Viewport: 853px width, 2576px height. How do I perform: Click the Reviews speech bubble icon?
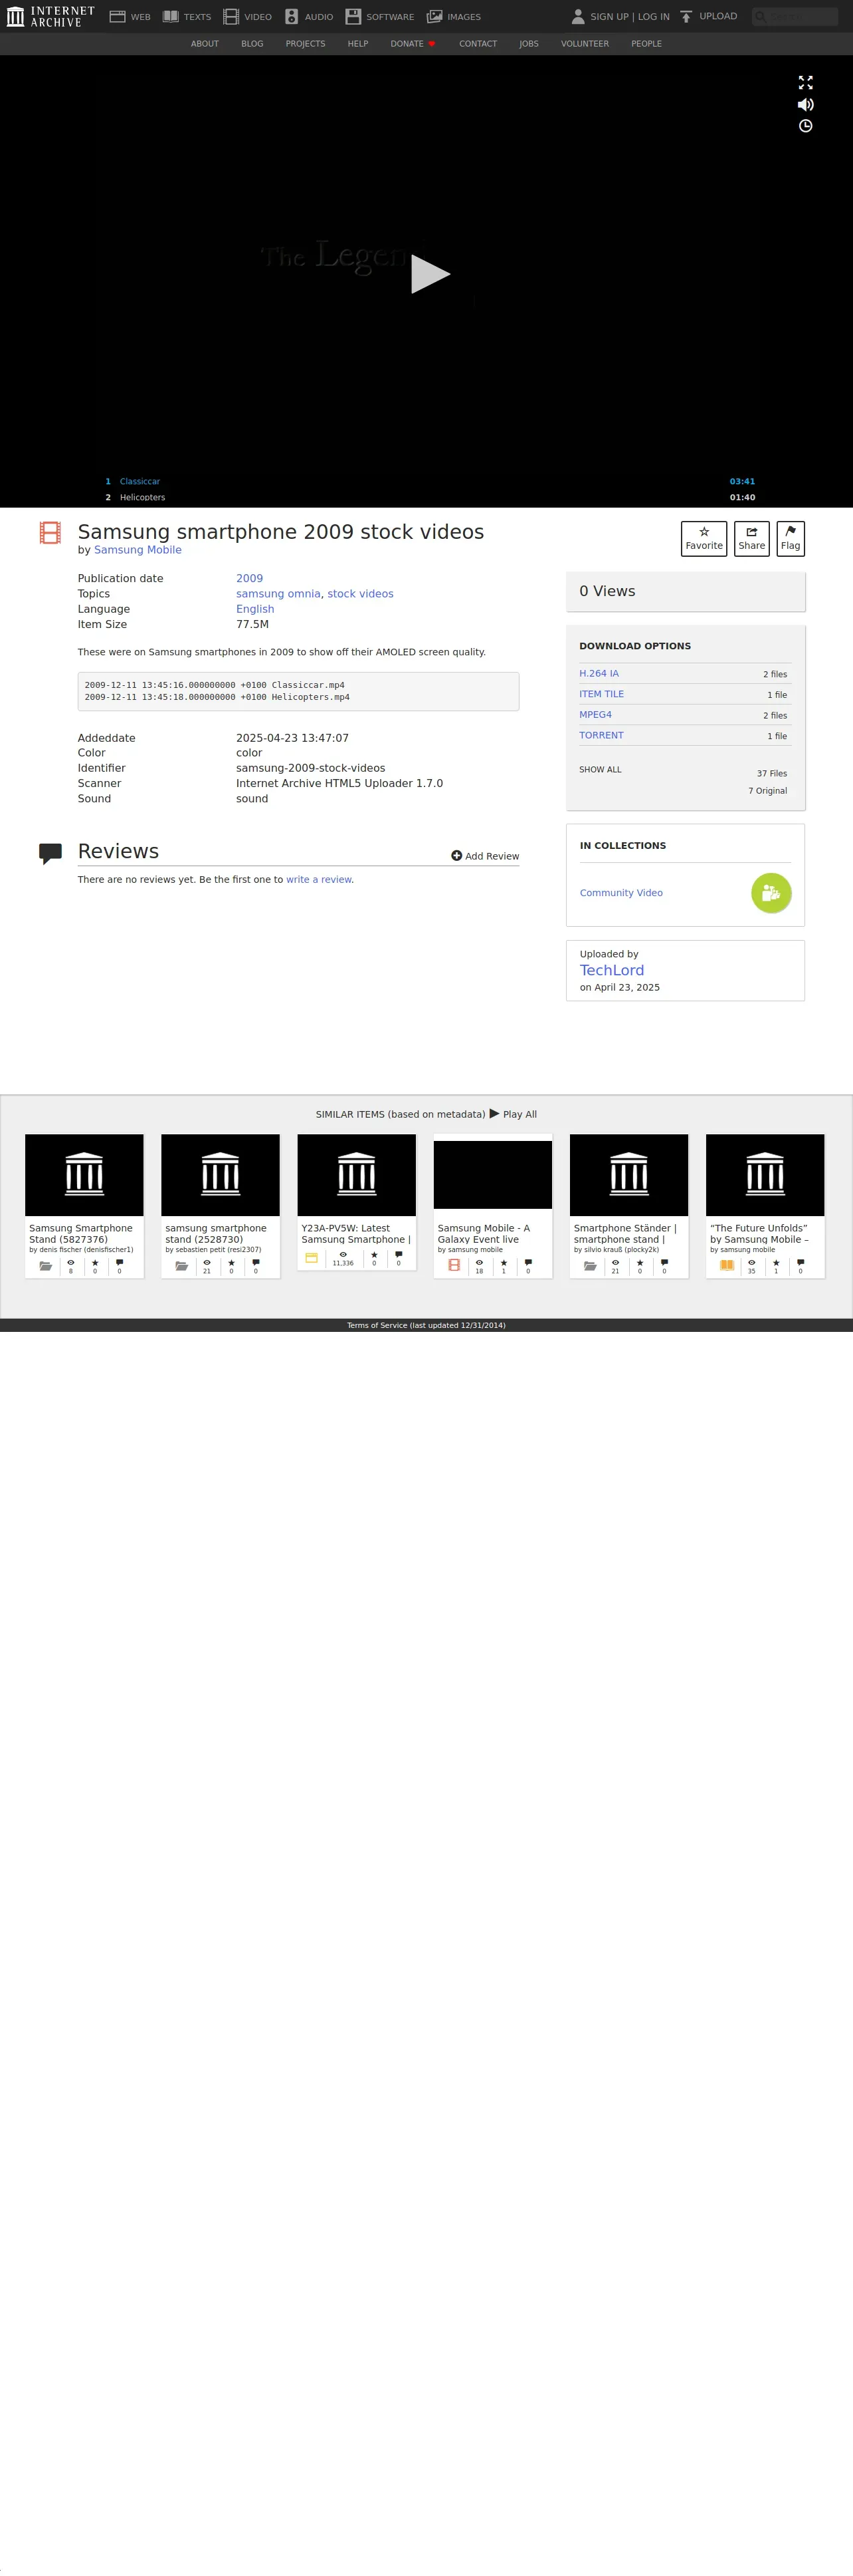pos(50,854)
